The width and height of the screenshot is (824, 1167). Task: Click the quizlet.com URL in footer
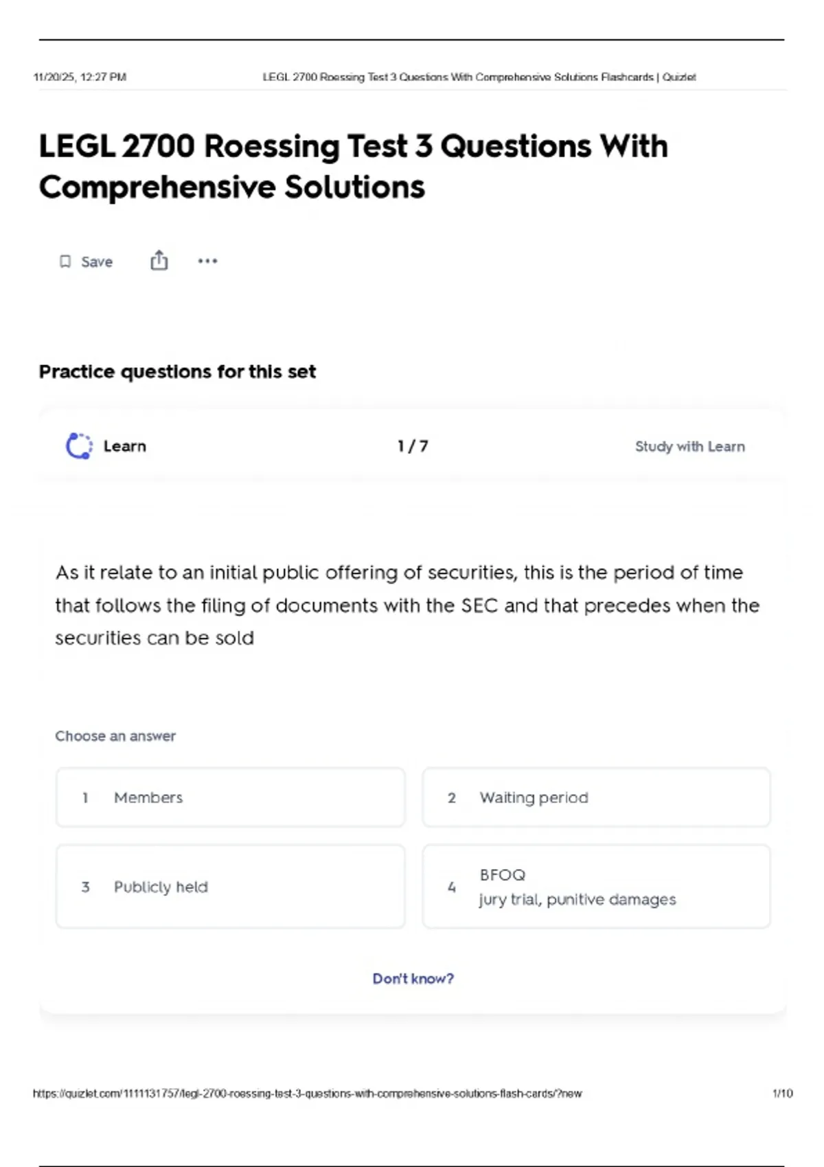point(307,1094)
